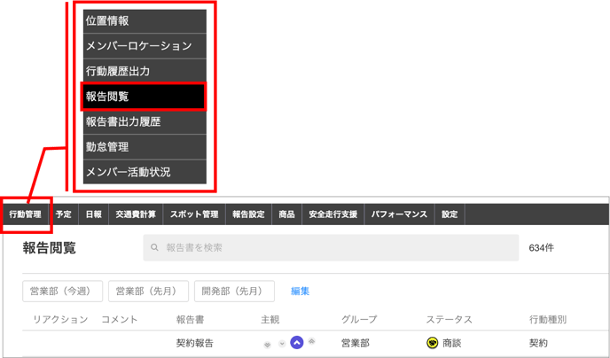Switch to the パフォーマンス tab
610x358 pixels.
tap(399, 214)
